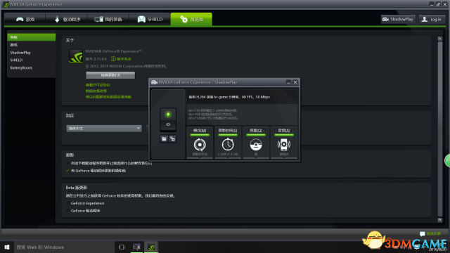Click the download arrow icon on Drivers tab
The height and width of the screenshot is (253, 450).
(x=57, y=19)
